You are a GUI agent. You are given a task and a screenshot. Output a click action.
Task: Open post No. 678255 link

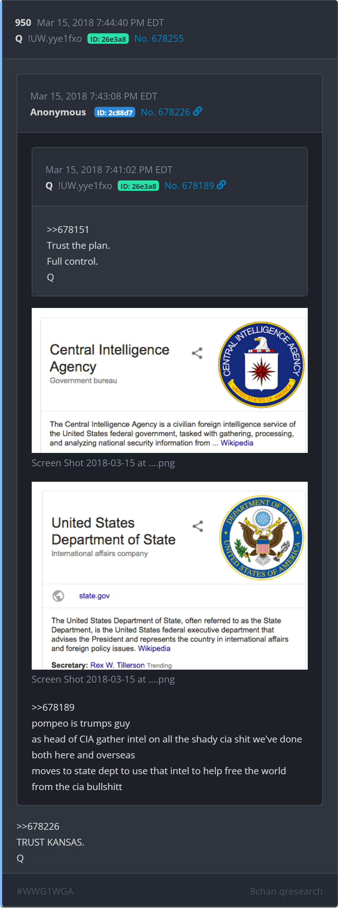(x=159, y=39)
